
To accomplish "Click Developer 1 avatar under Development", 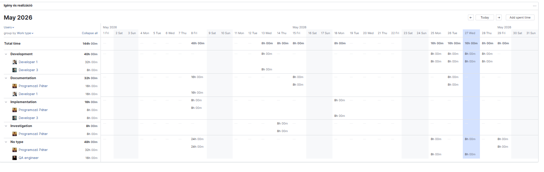I will [x=15, y=62].
